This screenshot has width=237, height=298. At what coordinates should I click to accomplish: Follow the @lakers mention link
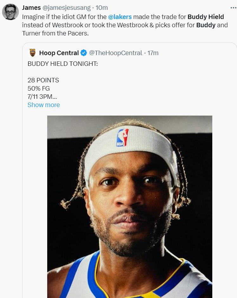pos(120,16)
